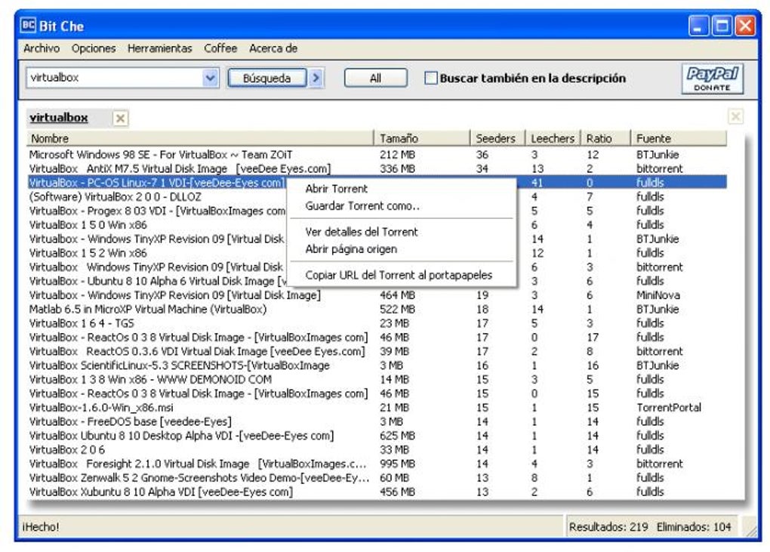Click Resultados: 219 in the status bar
This screenshot has height=552, width=770.
tap(608, 527)
